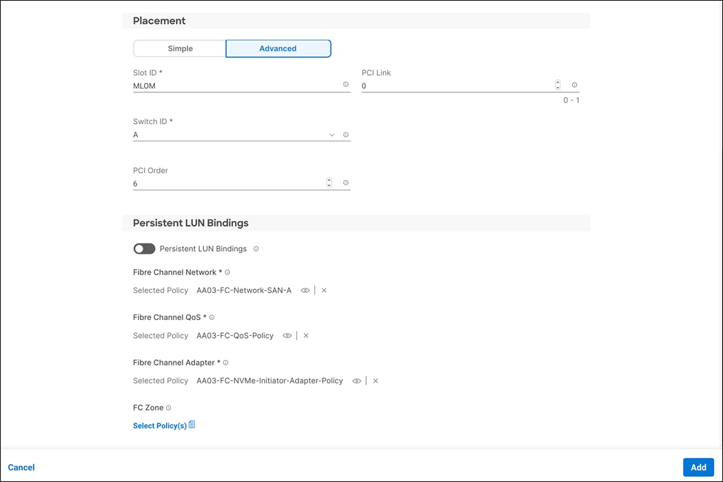
Task: Select the Advanced placement tab
Action: pyautogui.click(x=278, y=48)
